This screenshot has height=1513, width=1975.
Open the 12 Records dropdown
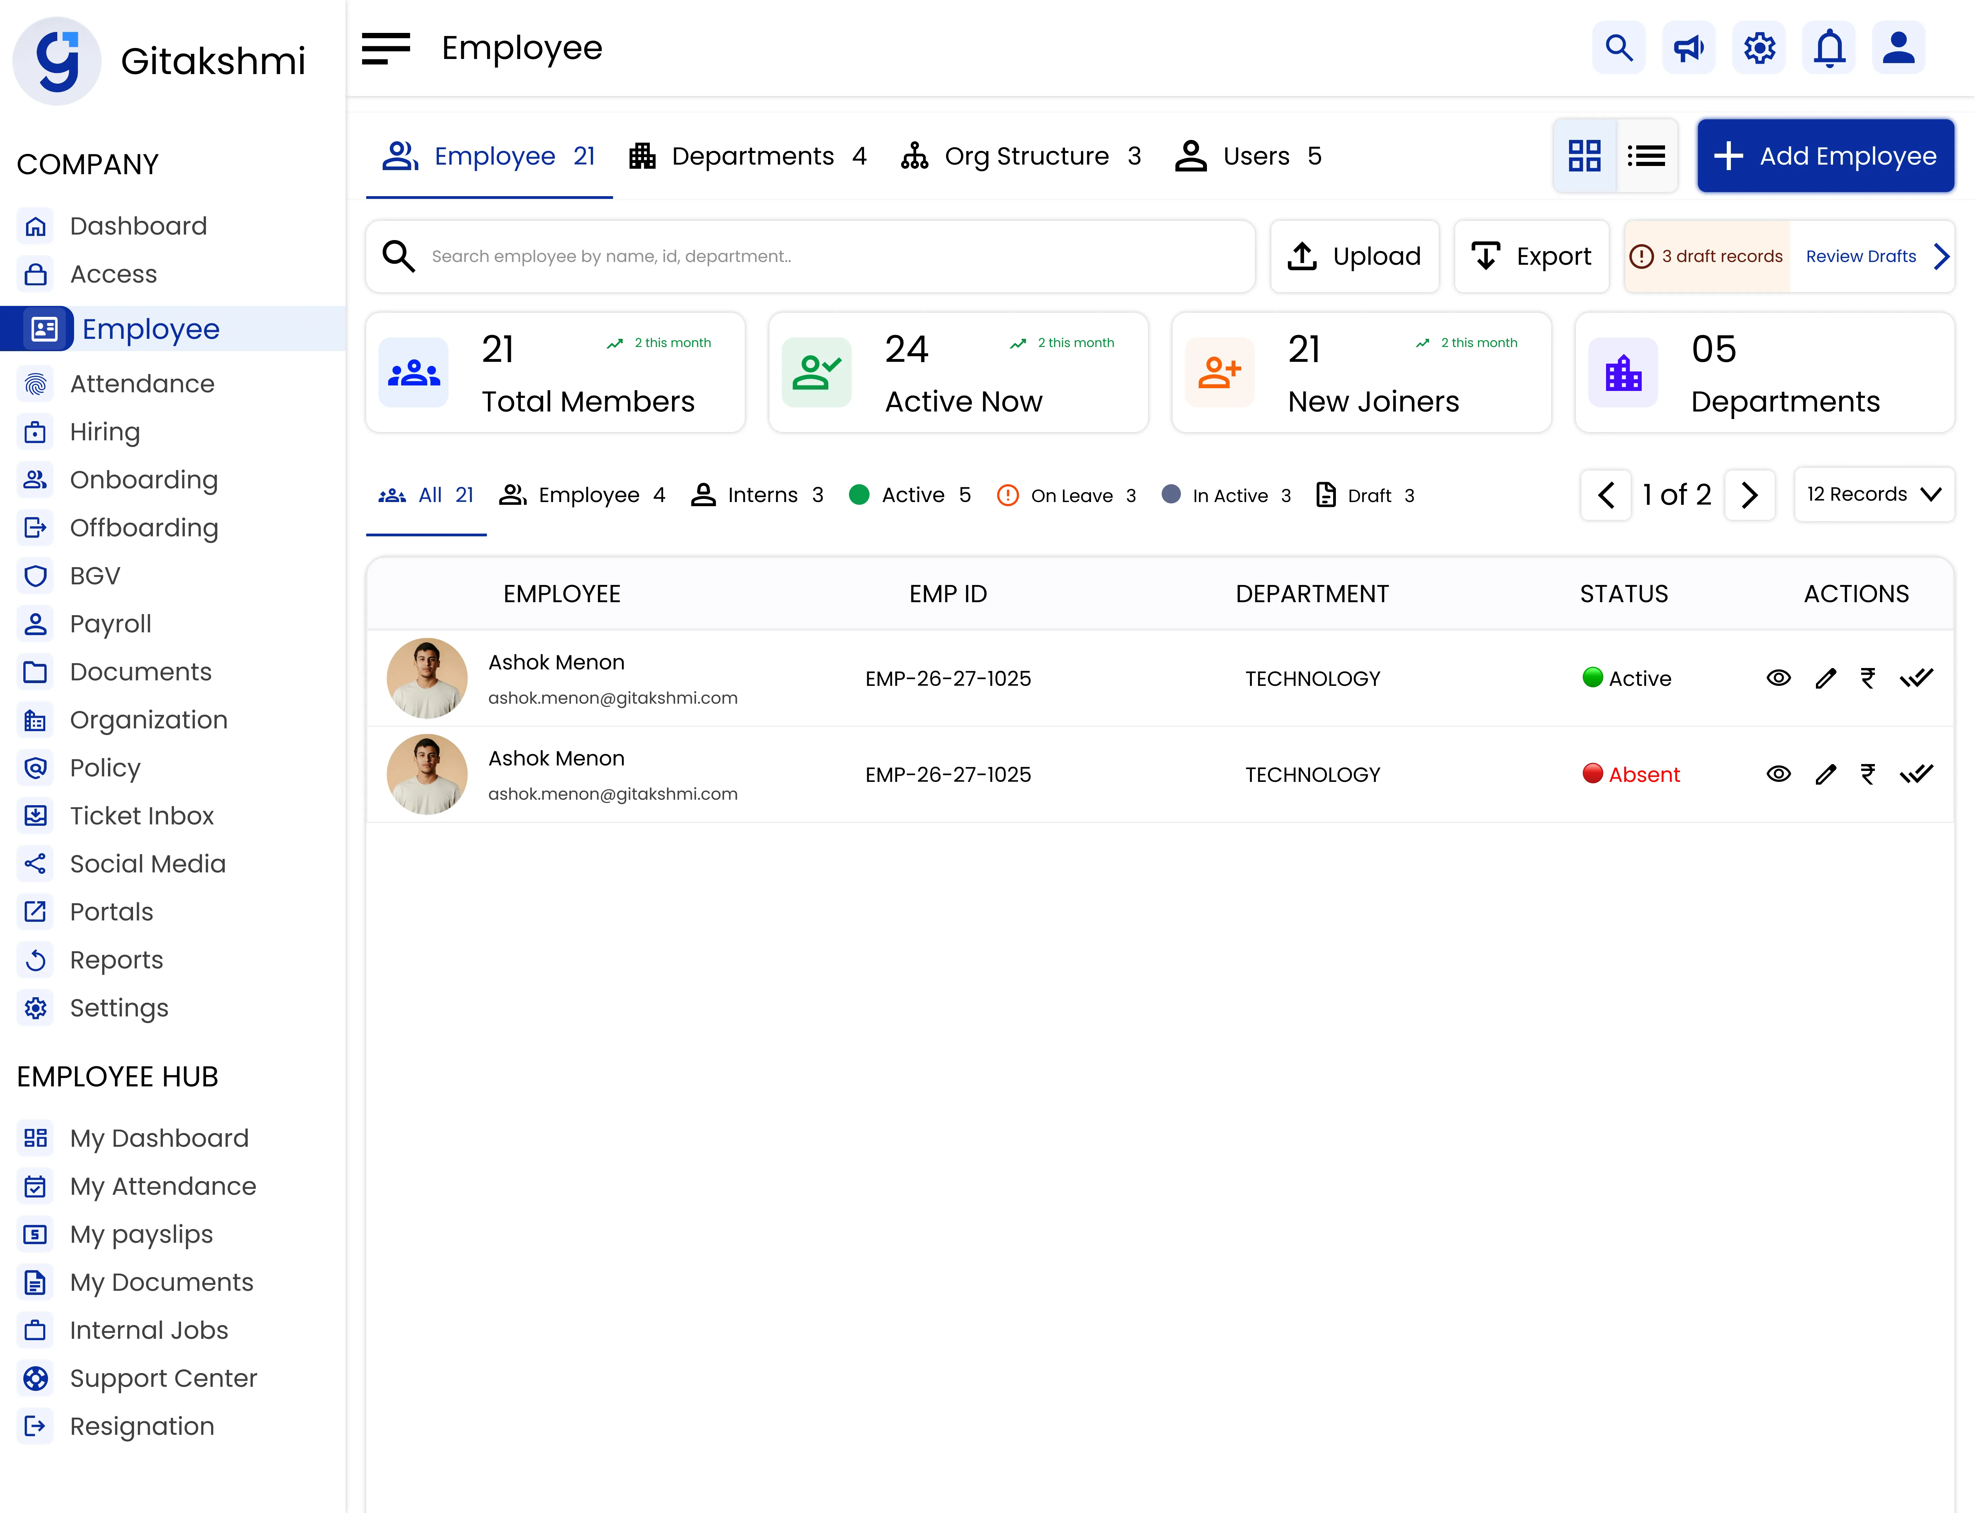(x=1874, y=495)
